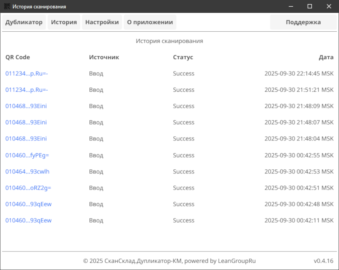Open QR code link scanned at 22:14:45

[26, 74]
